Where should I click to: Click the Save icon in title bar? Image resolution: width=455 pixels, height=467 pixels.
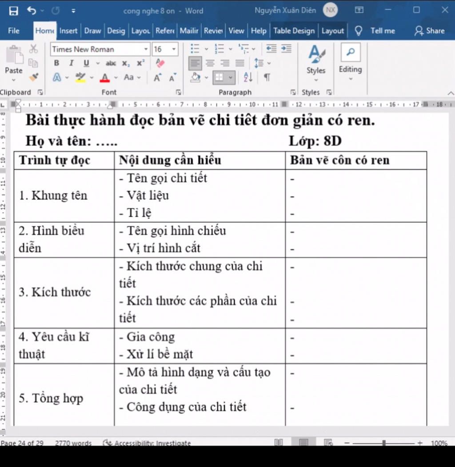[13, 11]
